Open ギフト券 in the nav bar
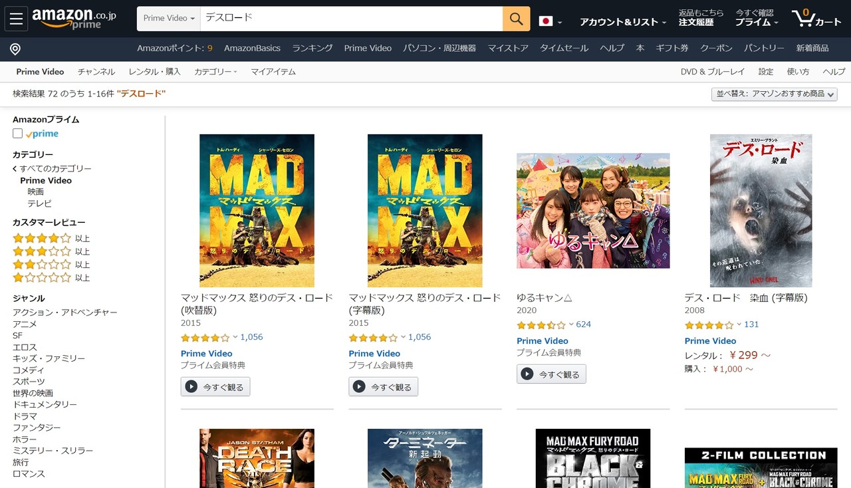This screenshot has width=851, height=488. coord(672,48)
